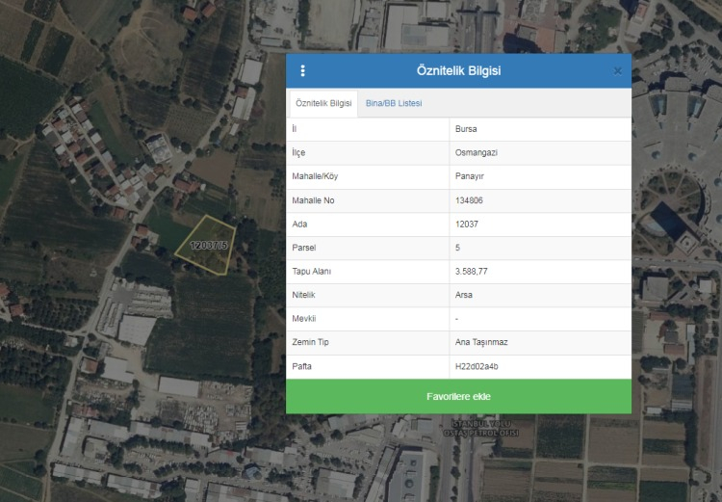Click the Bursa value in İl row

[467, 129]
